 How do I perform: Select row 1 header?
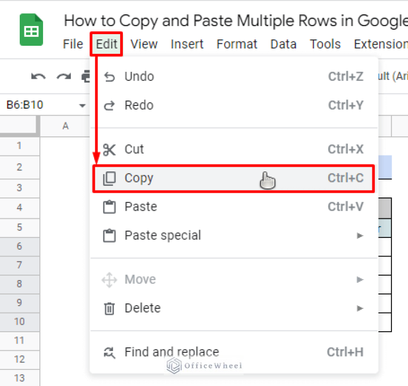point(19,146)
